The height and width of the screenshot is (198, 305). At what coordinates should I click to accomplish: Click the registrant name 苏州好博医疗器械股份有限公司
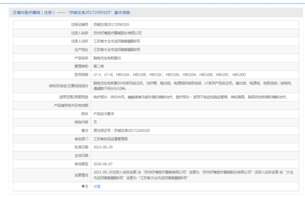tap(117, 33)
